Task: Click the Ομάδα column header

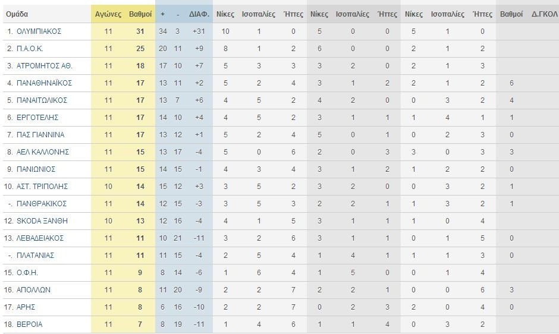Action: [x=17, y=14]
